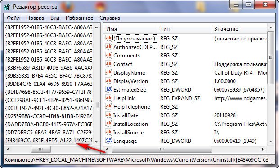Open the Файл menu
Screen dimensions: 279x168
(x=13, y=18)
